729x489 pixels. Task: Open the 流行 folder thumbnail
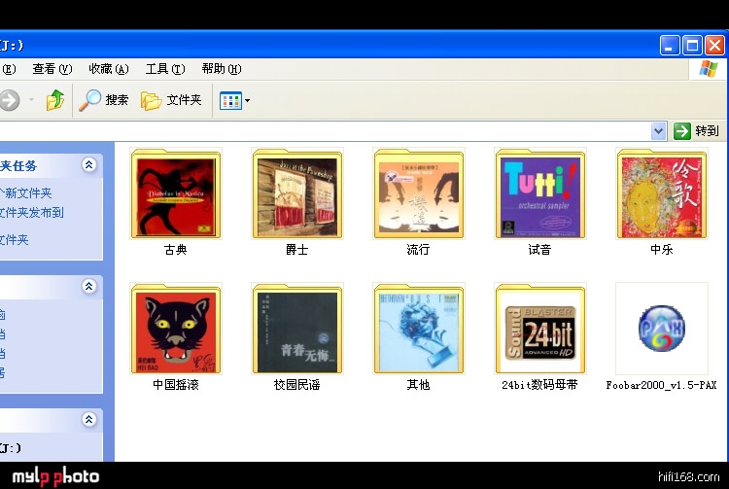pyautogui.click(x=418, y=194)
